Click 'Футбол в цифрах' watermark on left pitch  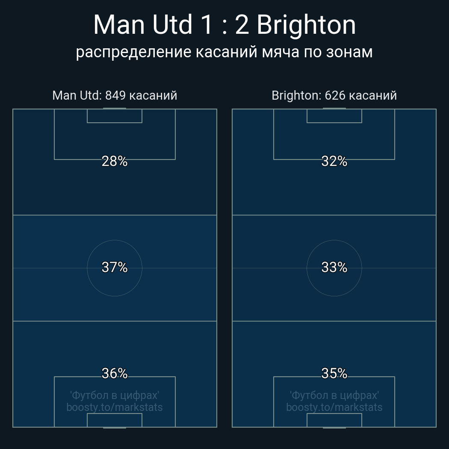pyautogui.click(x=115, y=395)
